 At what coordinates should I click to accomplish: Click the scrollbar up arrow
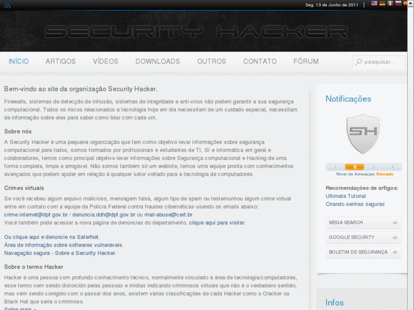click(411, 2)
